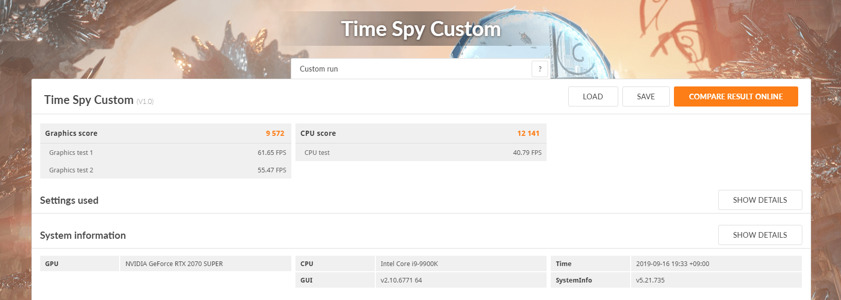The width and height of the screenshot is (841, 300).
Task: Click the System information heading
Action: [83, 236]
